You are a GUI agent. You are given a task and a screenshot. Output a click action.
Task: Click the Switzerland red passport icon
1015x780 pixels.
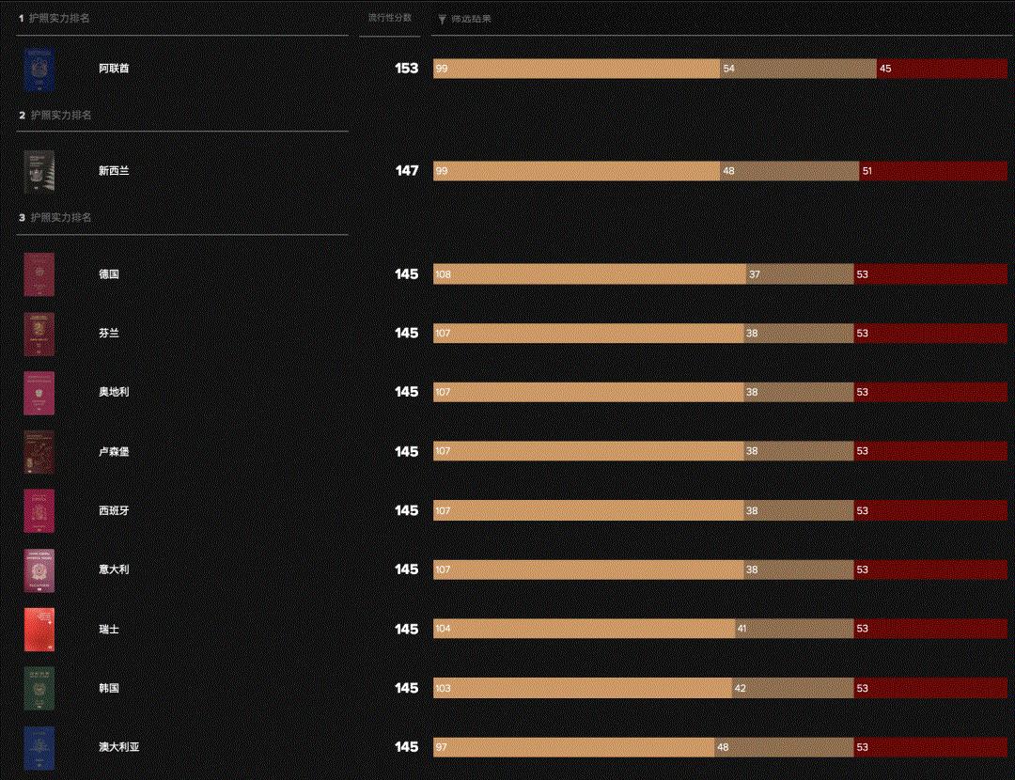(x=39, y=629)
